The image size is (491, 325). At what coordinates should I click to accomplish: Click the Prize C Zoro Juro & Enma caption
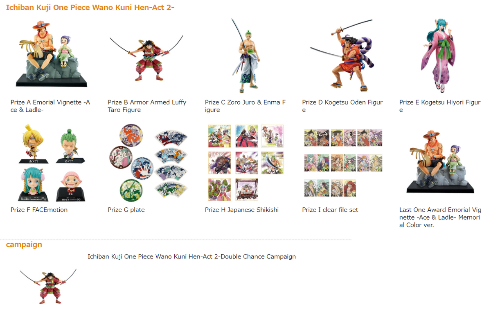(245, 106)
